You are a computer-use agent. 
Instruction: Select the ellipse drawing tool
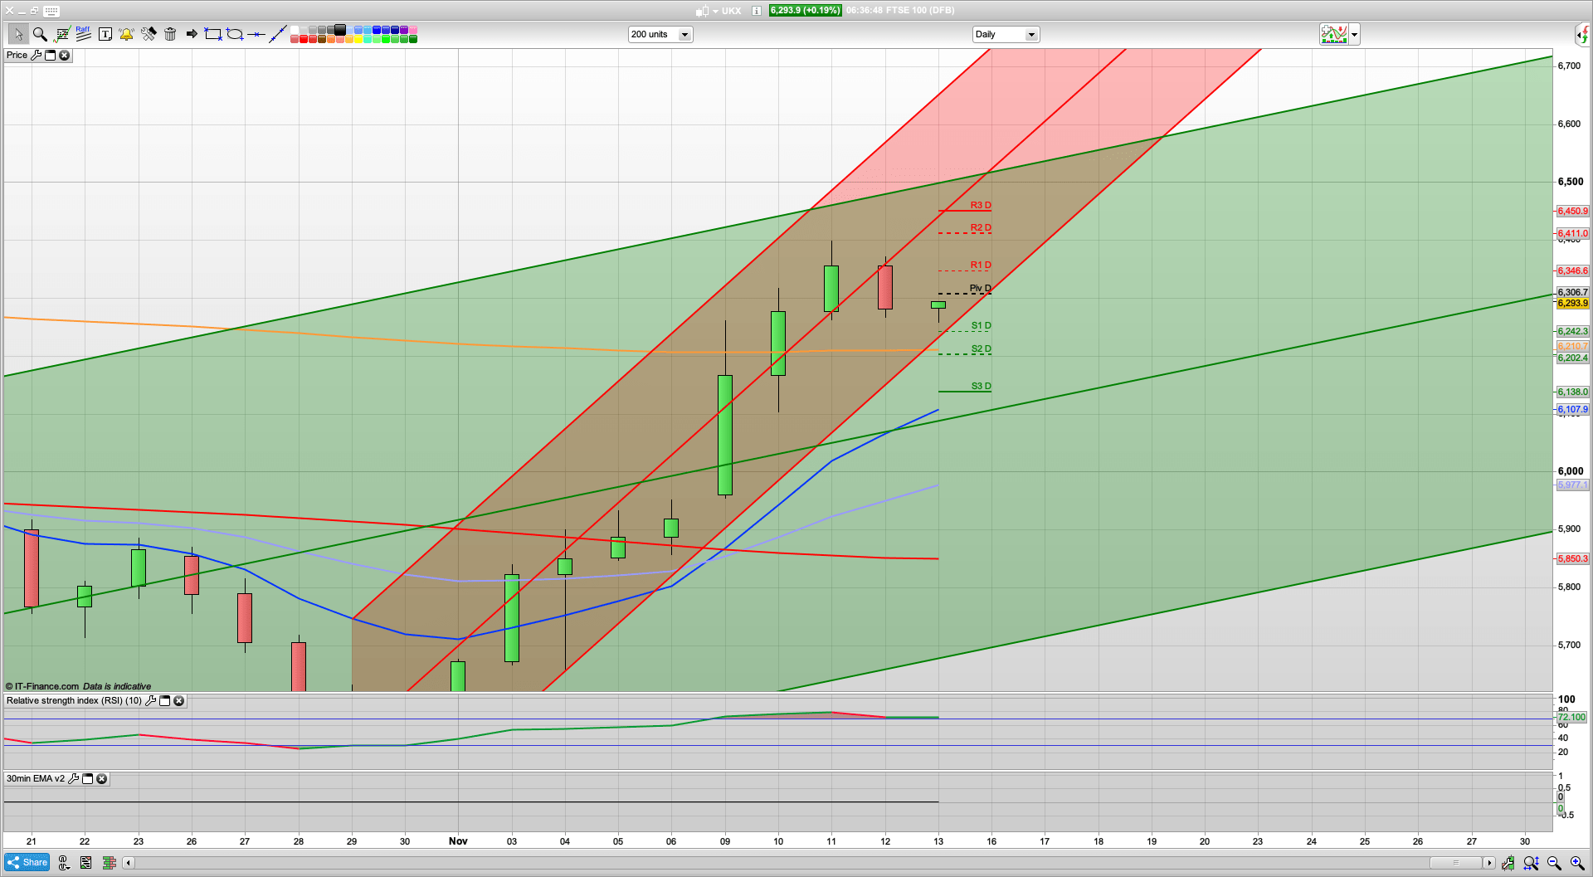(236, 34)
